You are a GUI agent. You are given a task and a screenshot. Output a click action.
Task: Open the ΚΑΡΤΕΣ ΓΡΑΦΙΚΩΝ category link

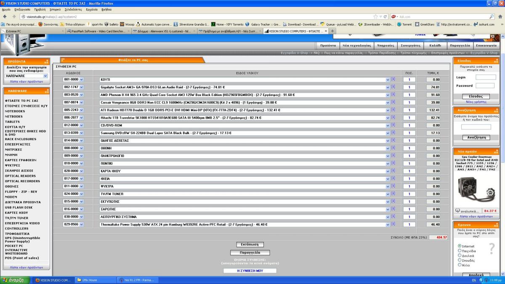coord(20,160)
